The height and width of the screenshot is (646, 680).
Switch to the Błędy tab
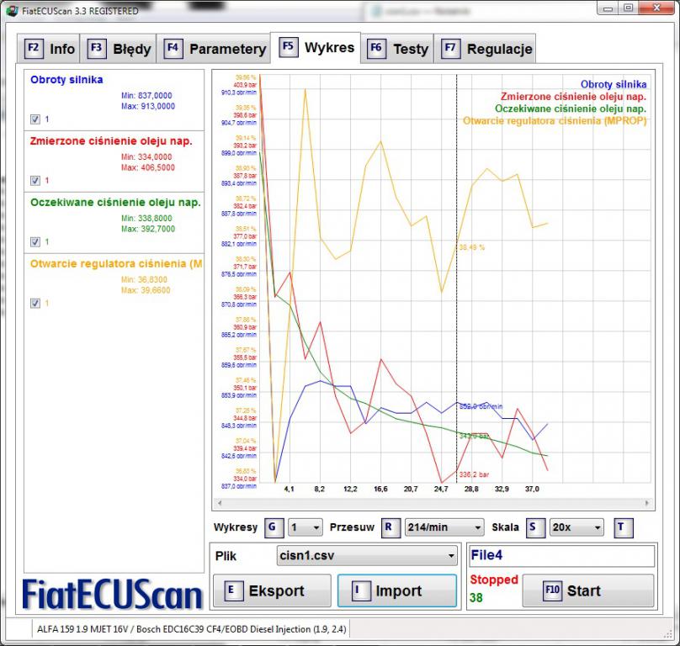pyautogui.click(x=119, y=49)
